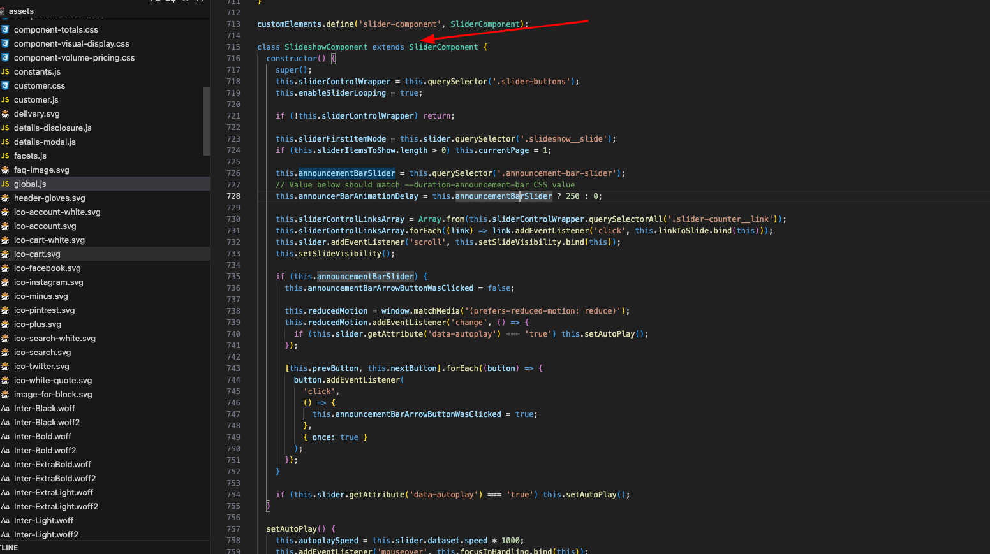Click the CSS icon beside component-totals.css
990x554 pixels.
(5, 30)
